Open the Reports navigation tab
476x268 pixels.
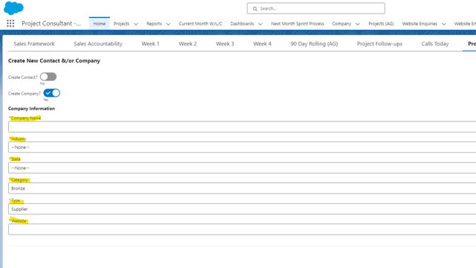pos(154,23)
